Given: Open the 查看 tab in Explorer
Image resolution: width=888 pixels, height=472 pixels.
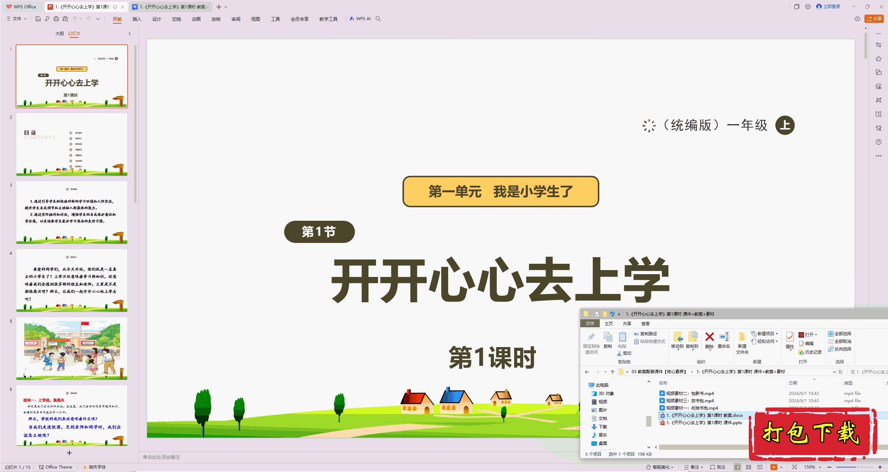Looking at the screenshot, I should pyautogui.click(x=646, y=323).
